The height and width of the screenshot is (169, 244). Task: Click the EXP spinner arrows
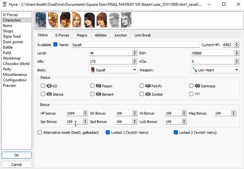[x=237, y=53]
